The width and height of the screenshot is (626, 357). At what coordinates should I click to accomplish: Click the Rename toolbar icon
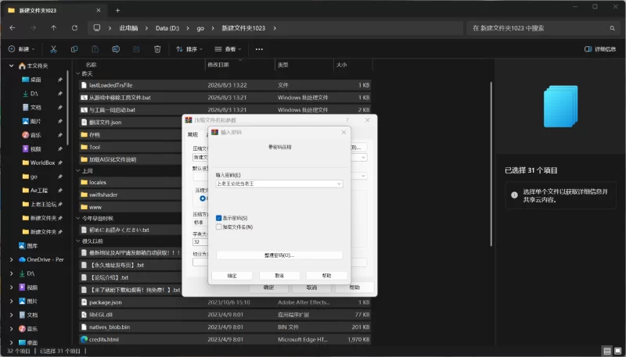point(116,49)
